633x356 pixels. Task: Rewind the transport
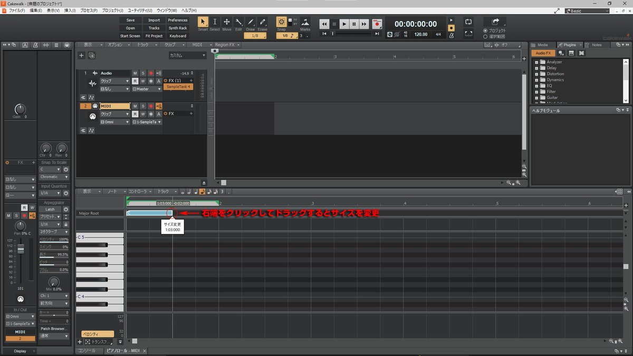pyautogui.click(x=324, y=24)
